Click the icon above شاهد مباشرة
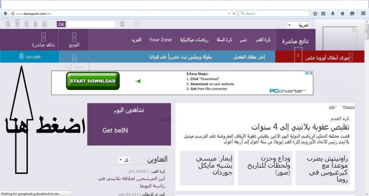 43,37
